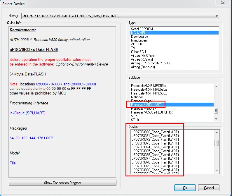Image resolution: width=232 pixels, height=196 pixels.
Task: Close the Select Device dialog
Action: click(x=223, y=2)
